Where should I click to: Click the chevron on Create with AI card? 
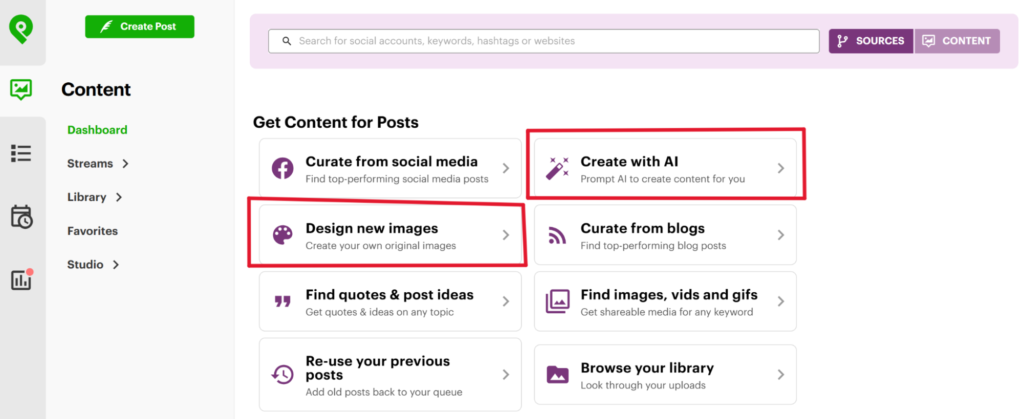(x=780, y=168)
